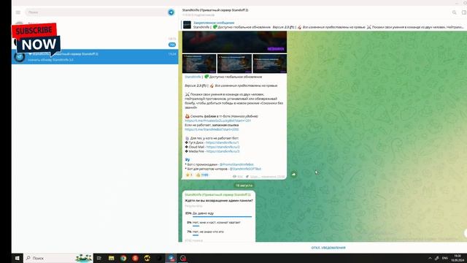The width and height of the screenshot is (467, 263).
Task: Open the red round taskbar app
Action: 135,258
